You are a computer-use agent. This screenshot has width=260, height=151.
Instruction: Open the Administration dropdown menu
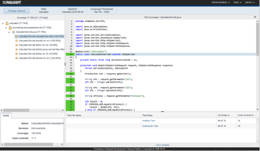tap(221, 2)
